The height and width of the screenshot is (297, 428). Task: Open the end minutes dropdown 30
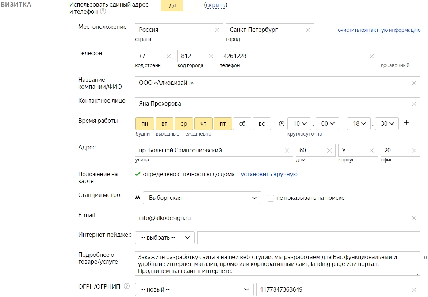[387, 124]
